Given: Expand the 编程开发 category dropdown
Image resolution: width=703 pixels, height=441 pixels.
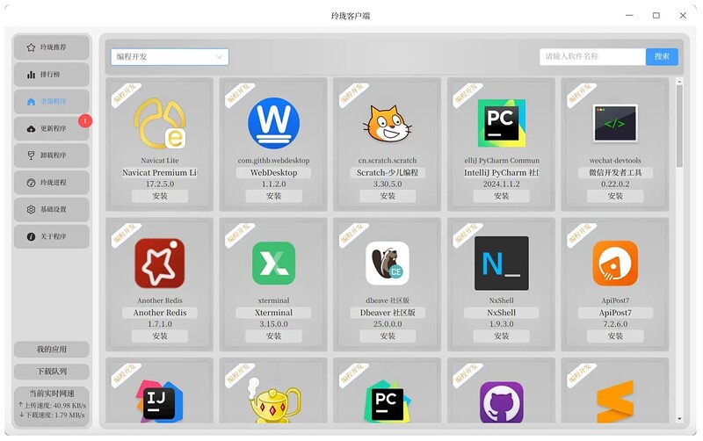Looking at the screenshot, I should pyautogui.click(x=170, y=57).
